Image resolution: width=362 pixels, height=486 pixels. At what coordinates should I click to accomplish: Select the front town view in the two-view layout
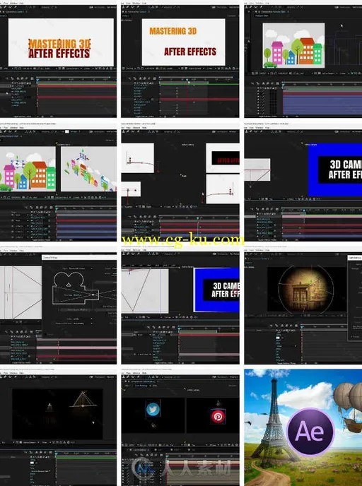click(28, 169)
